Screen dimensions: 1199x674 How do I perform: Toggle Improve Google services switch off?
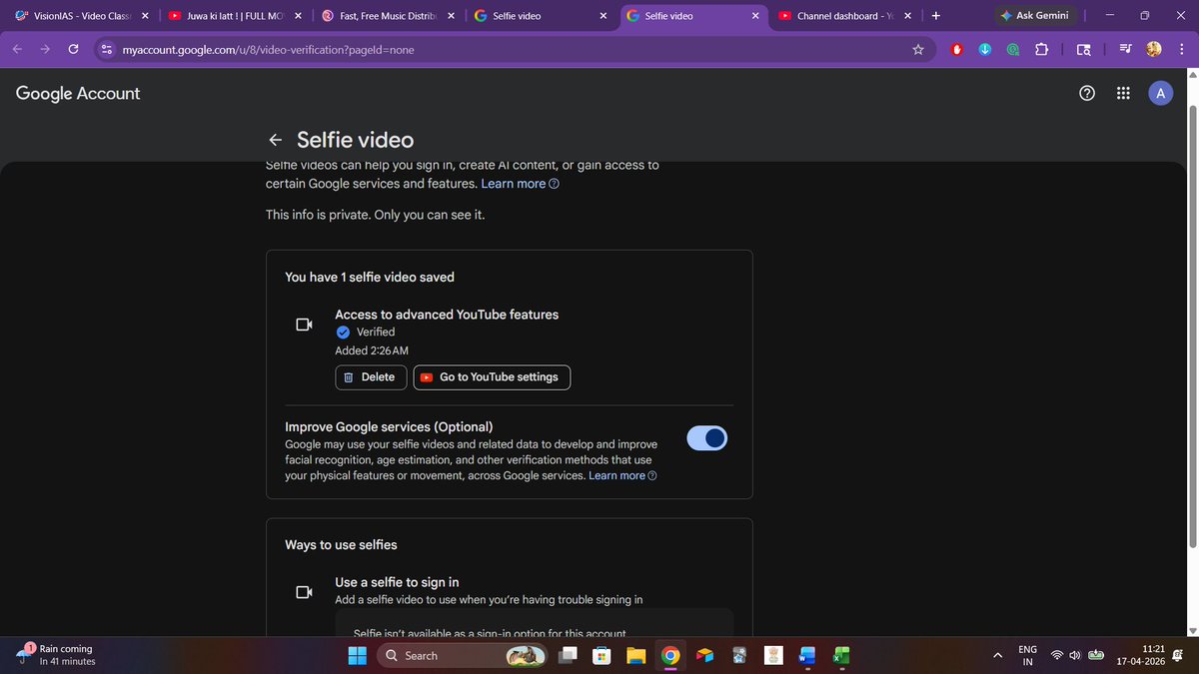point(707,438)
